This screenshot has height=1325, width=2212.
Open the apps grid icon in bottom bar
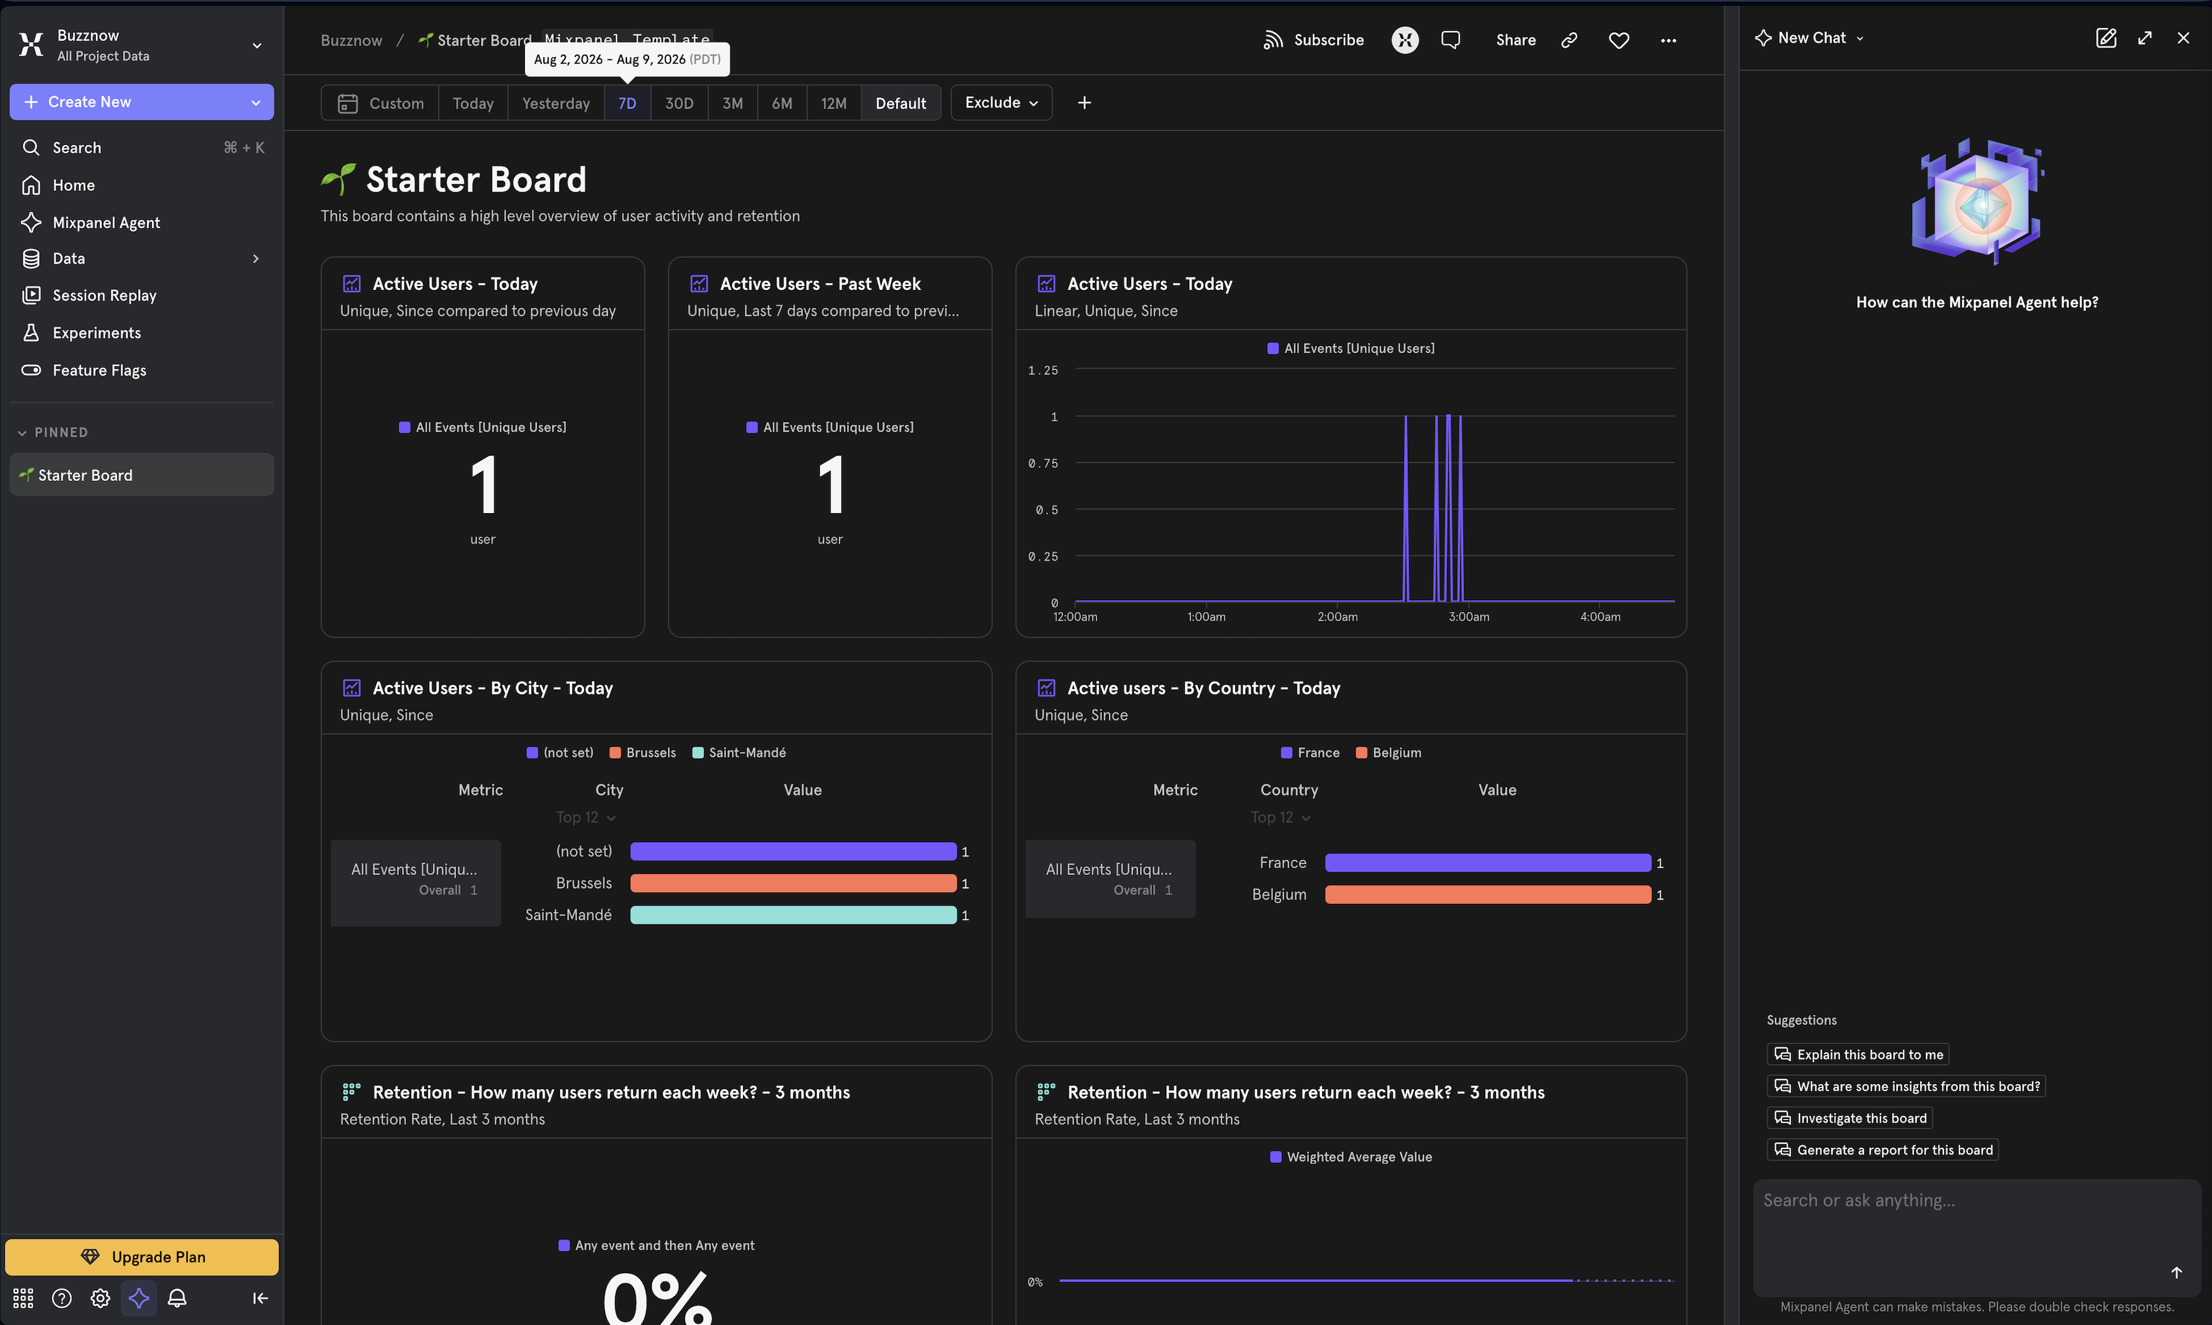[23, 1297]
